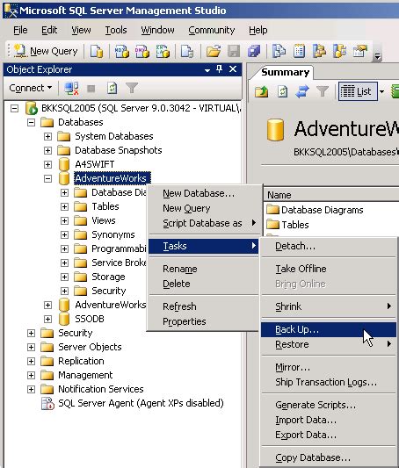Choose Generate Scripts... in Tasks submenu
This screenshot has width=399, height=468.
pyautogui.click(x=329, y=405)
